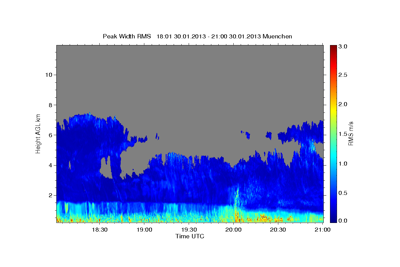Click the 'Time UTC' axis label
This screenshot has width=400, height=267.
pyautogui.click(x=190, y=236)
